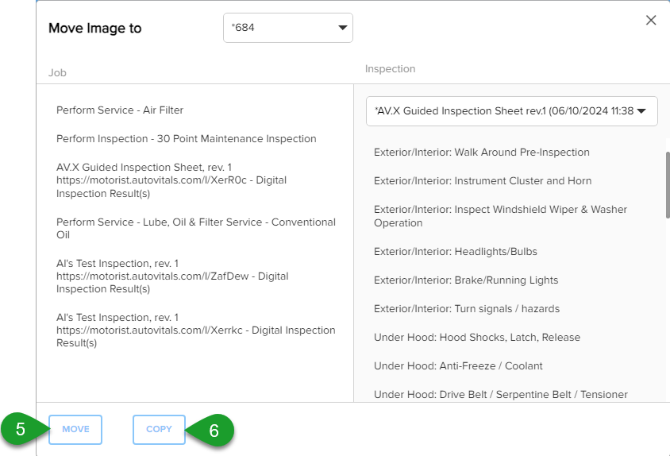The width and height of the screenshot is (670, 456).
Task: Click the COPY button
Action: (x=159, y=430)
